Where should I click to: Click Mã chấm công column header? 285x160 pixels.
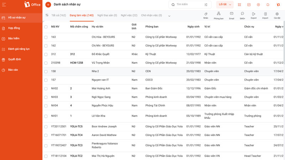(x=79, y=27)
